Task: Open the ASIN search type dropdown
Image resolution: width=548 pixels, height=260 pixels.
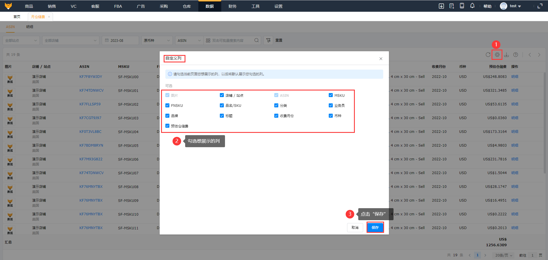Action: pos(189,40)
